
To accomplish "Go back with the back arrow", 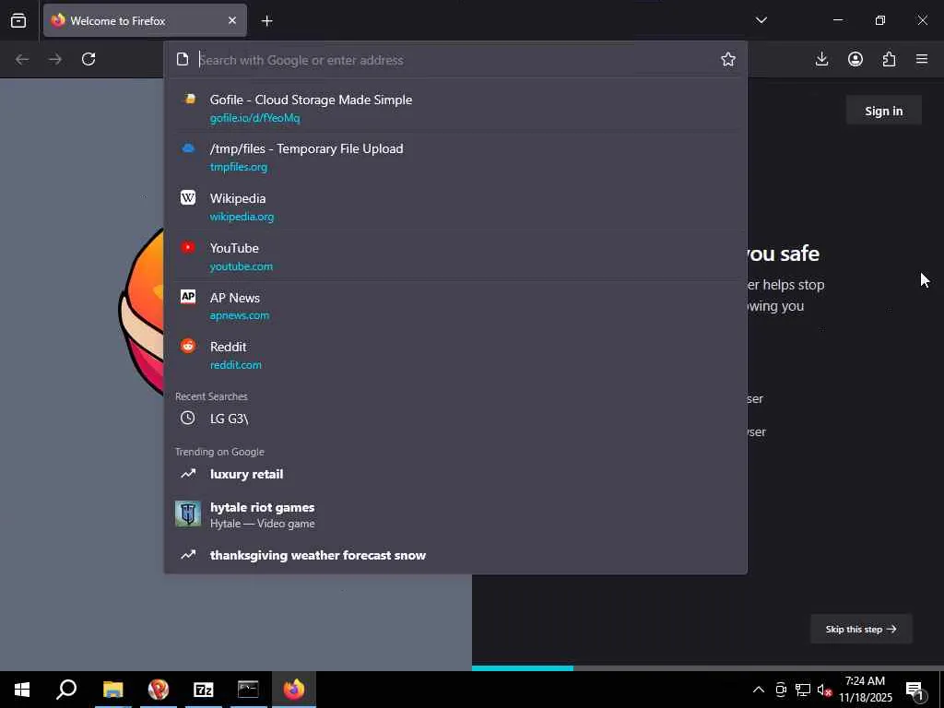I will coord(22,59).
